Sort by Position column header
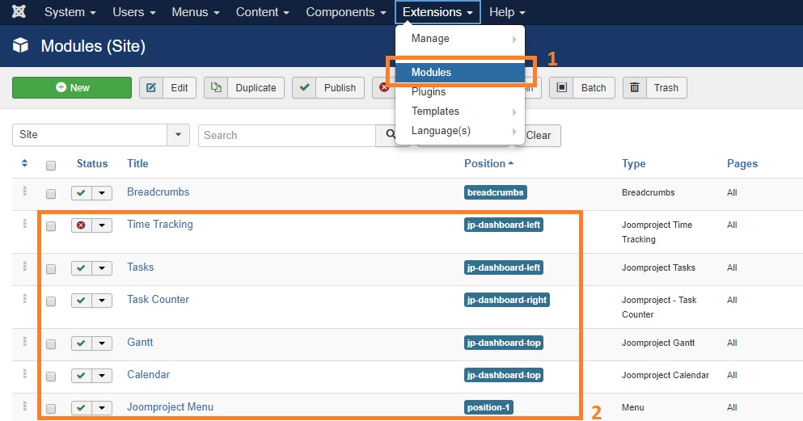 [x=488, y=164]
